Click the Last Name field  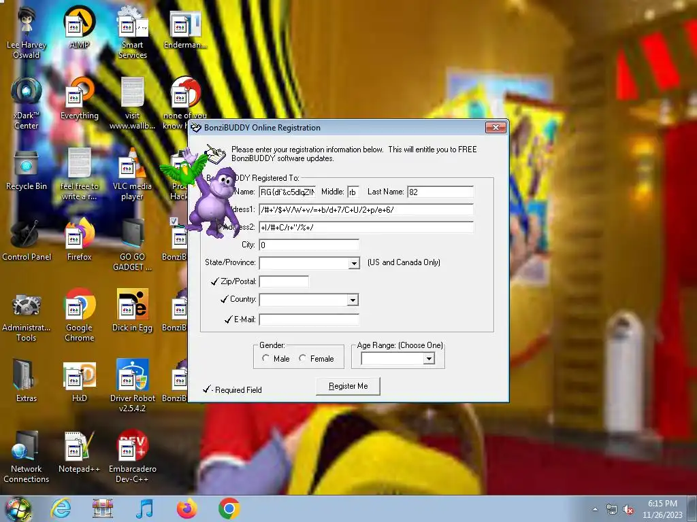440,192
